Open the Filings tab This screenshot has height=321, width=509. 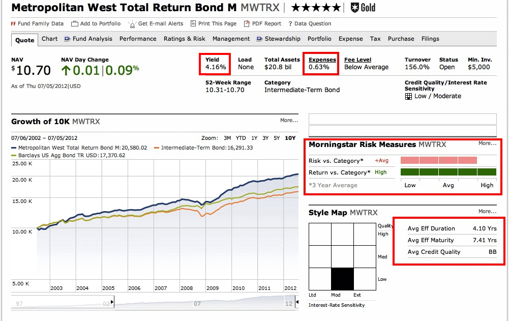(430, 39)
